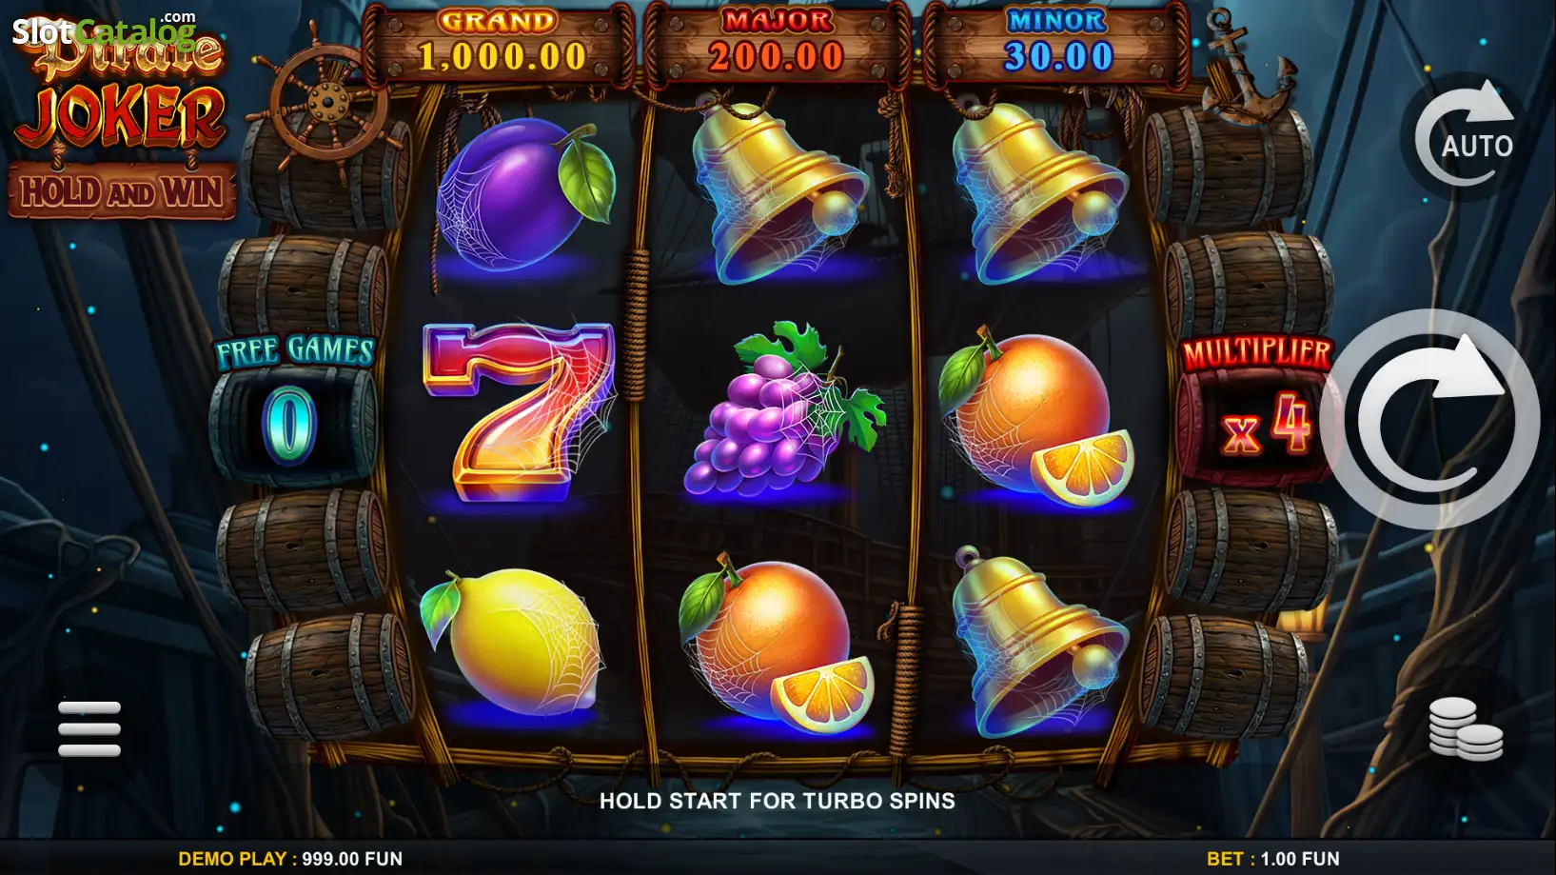The height and width of the screenshot is (875, 1556).
Task: Open bet settings via coin stack icon
Action: pyautogui.click(x=1466, y=729)
